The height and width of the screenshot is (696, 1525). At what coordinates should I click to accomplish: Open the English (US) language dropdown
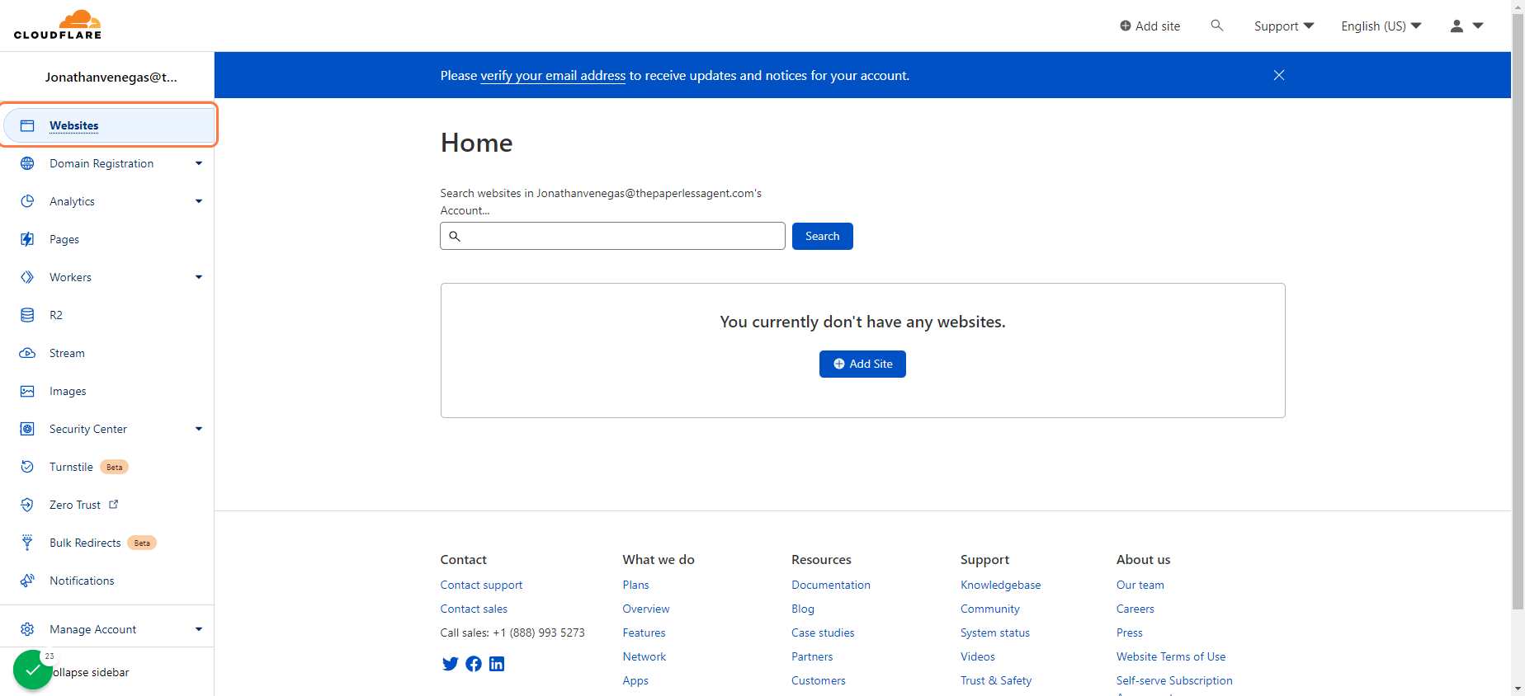tap(1381, 26)
